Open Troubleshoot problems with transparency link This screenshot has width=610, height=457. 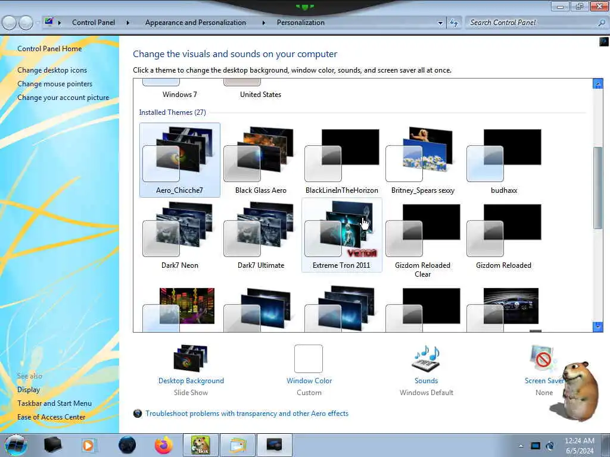tap(247, 414)
